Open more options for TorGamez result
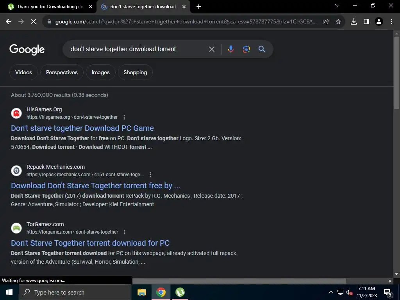The width and height of the screenshot is (400, 300). (125, 232)
